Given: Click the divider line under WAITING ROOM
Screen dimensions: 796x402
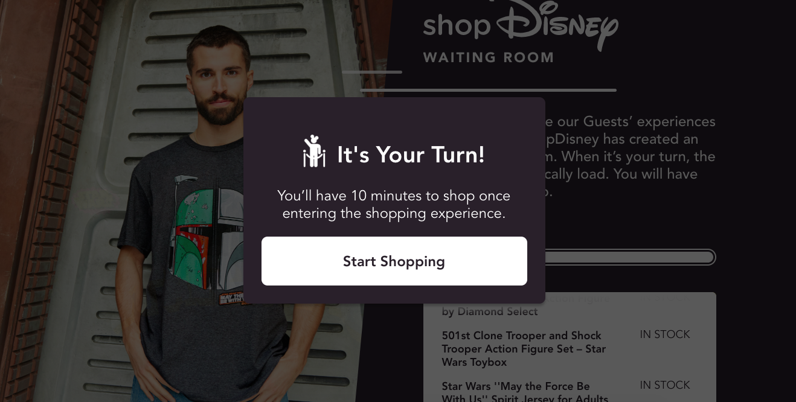Looking at the screenshot, I should (488, 91).
